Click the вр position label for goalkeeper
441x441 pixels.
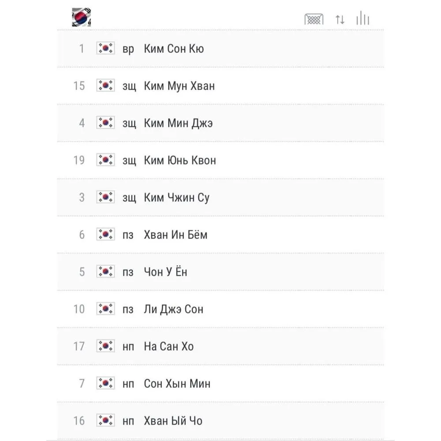click(x=128, y=49)
